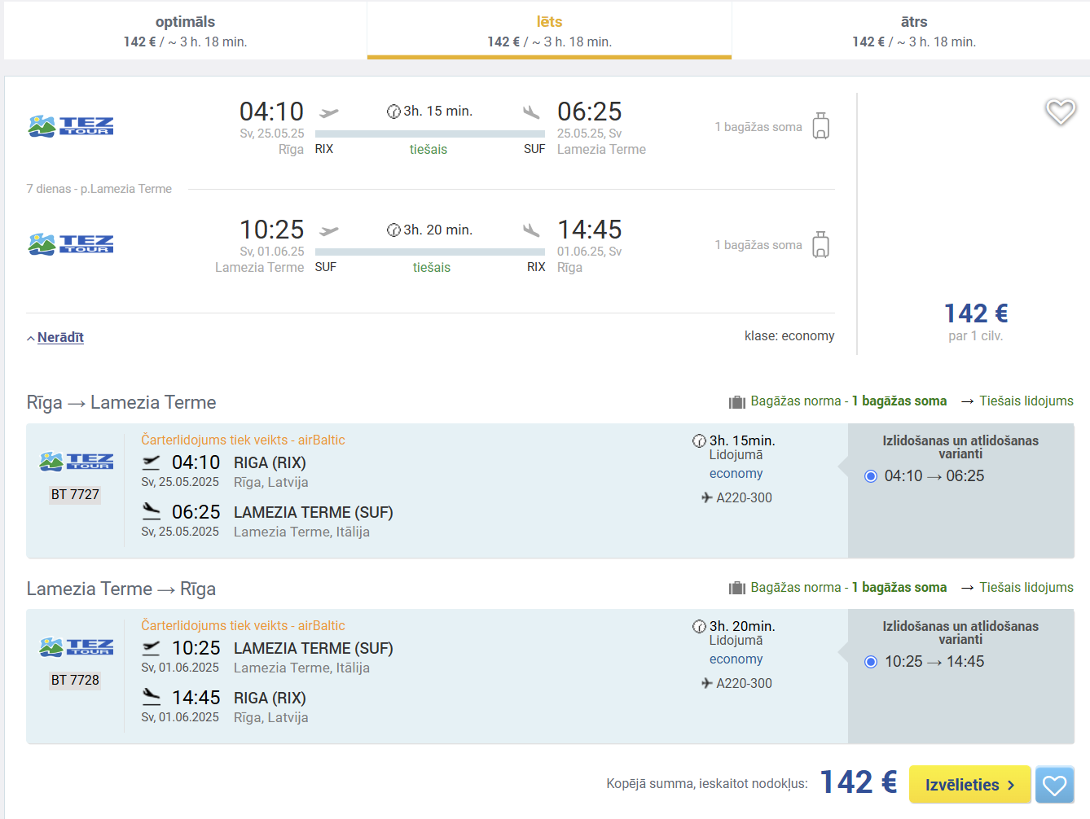Click arrival icon beside 14:45 RIGA (RIX)
The width and height of the screenshot is (1090, 819).
coord(152,697)
